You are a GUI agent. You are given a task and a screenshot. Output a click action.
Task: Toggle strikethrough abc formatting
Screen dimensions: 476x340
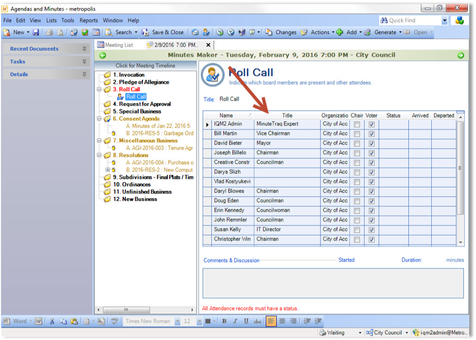257,321
